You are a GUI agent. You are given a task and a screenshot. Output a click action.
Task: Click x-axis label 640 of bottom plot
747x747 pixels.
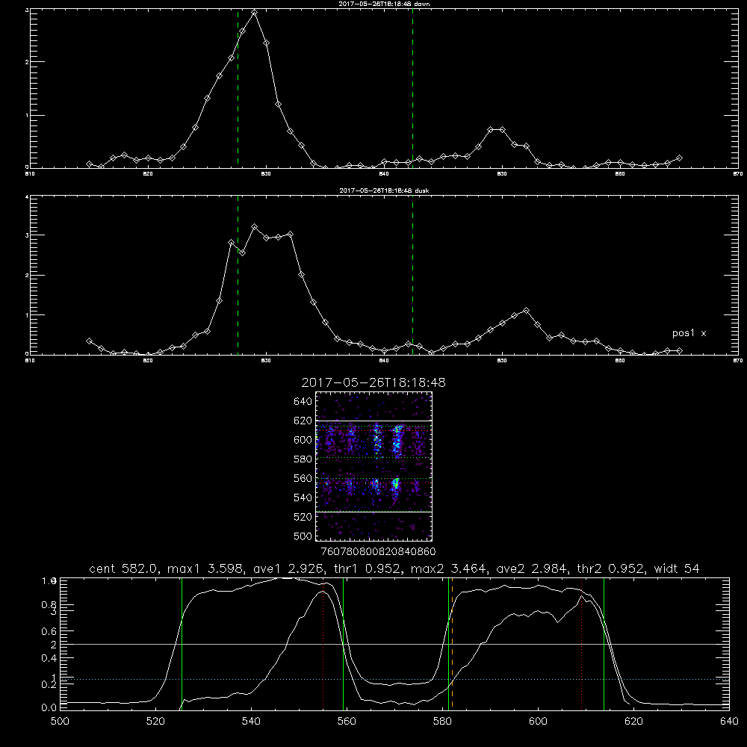729,722
